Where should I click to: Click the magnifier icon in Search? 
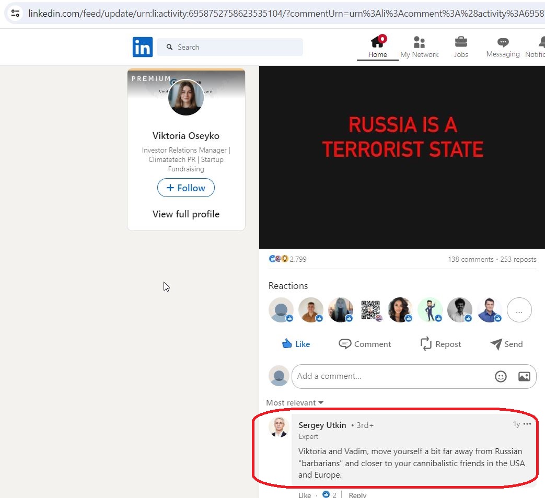pyautogui.click(x=169, y=47)
